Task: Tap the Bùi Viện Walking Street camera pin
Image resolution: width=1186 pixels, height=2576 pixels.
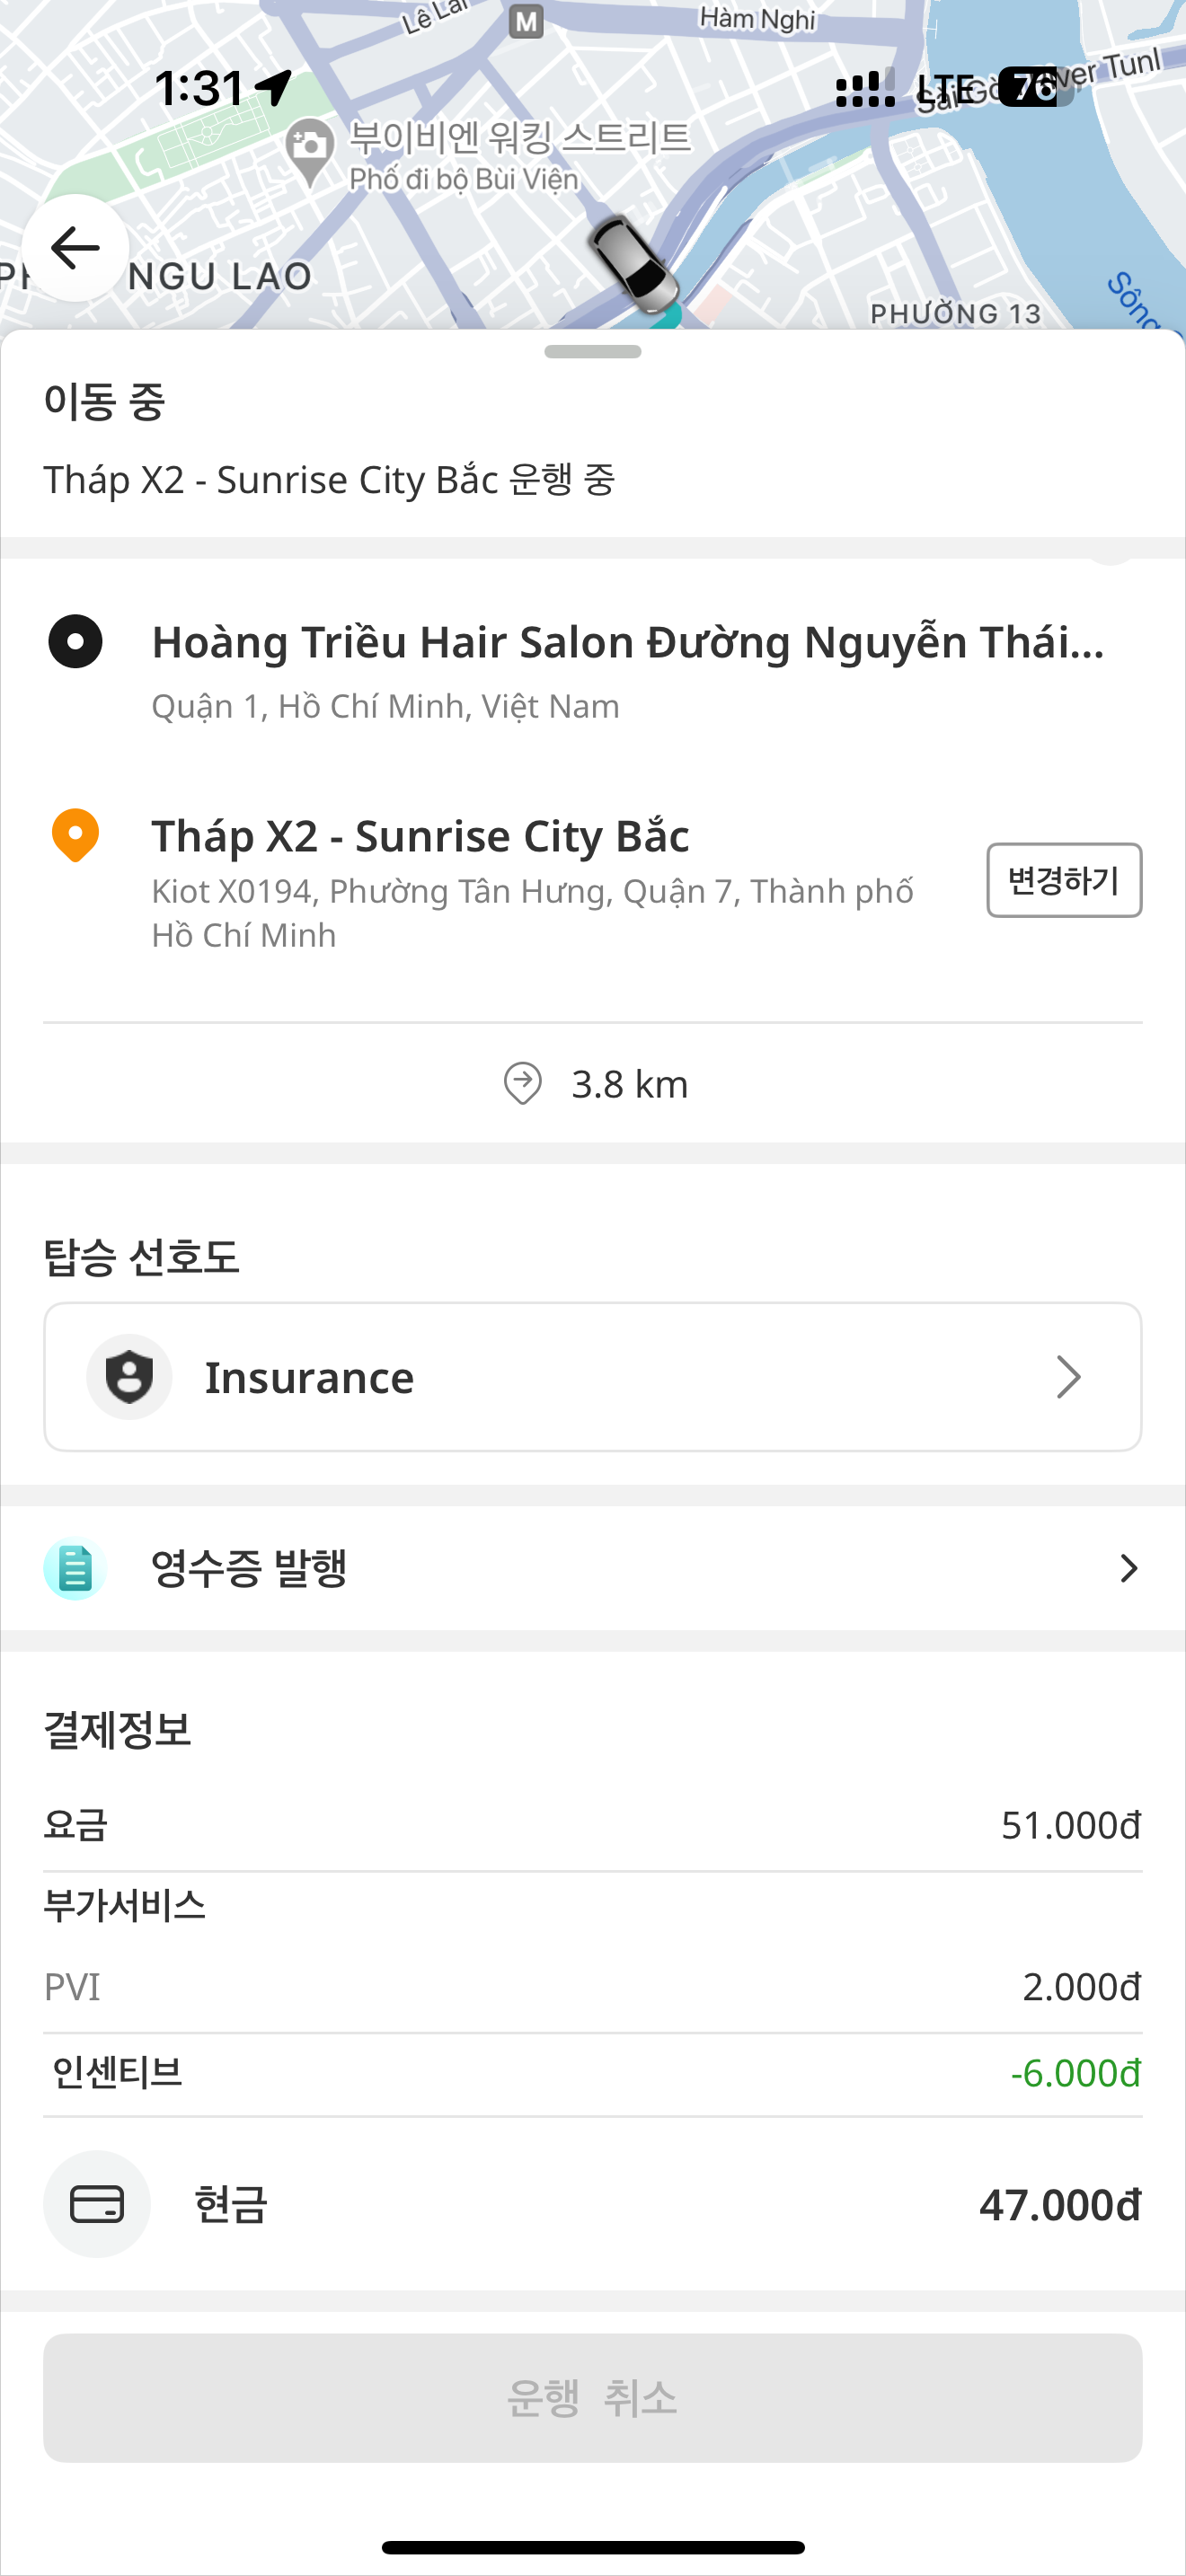Action: (310, 150)
